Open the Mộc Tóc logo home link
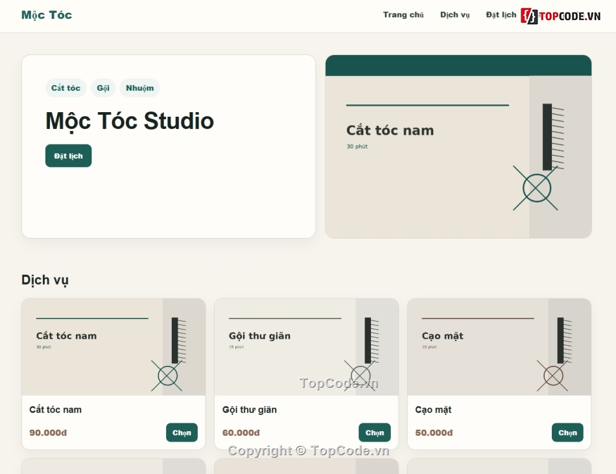 click(47, 15)
